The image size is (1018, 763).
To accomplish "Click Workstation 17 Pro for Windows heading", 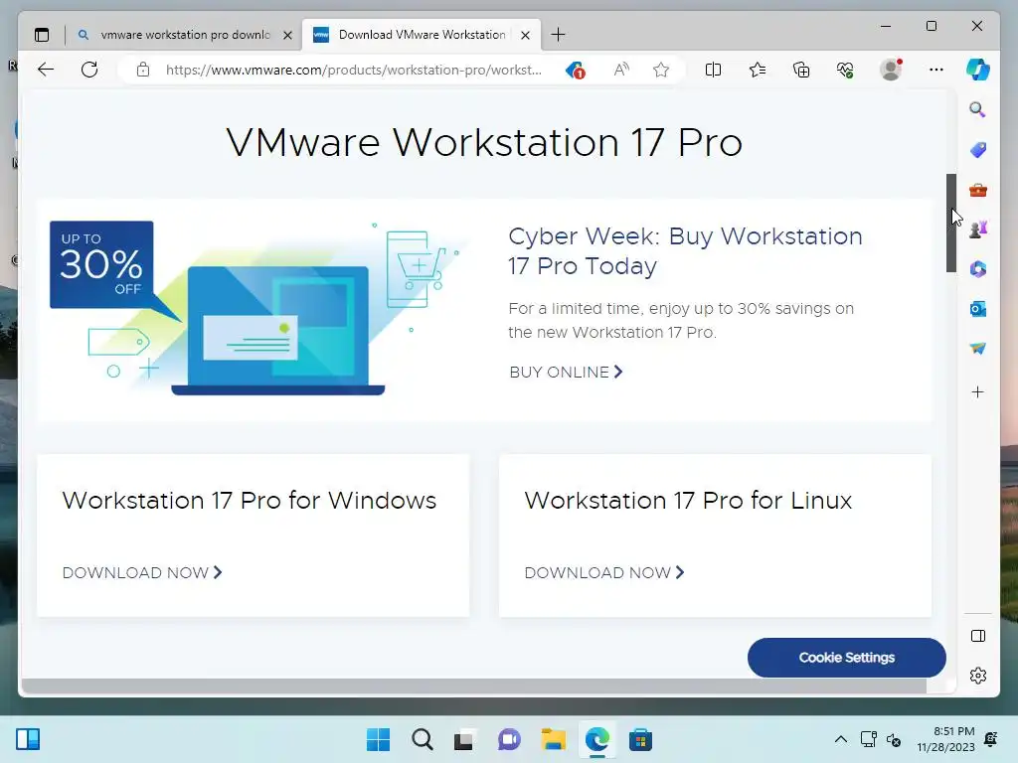I will tap(250, 501).
